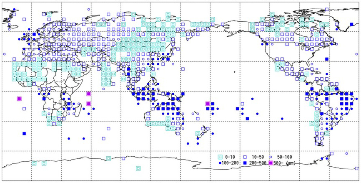Click the lone cyan square at bottom center

click(x=138, y=168)
